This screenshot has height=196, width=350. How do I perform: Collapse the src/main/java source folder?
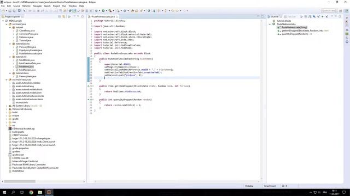7,24
